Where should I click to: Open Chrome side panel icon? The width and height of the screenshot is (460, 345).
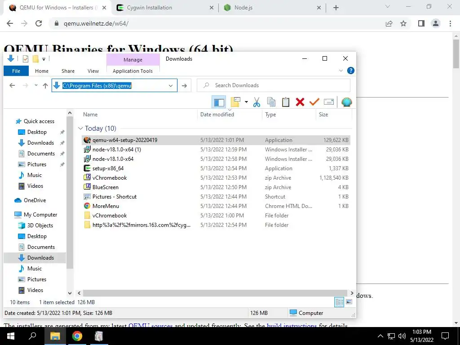point(421,23)
